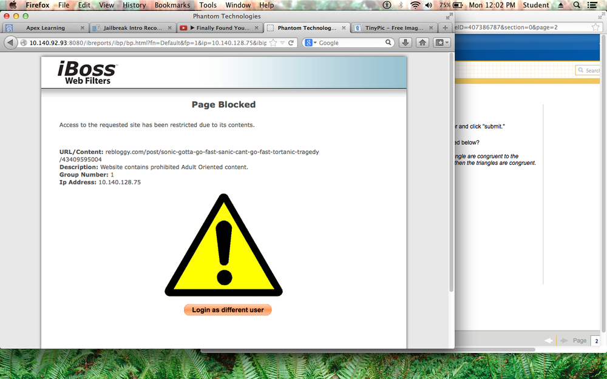Image resolution: width=607 pixels, height=379 pixels.
Task: Switch to the TinyPic Free Imag tab
Action: click(394, 28)
